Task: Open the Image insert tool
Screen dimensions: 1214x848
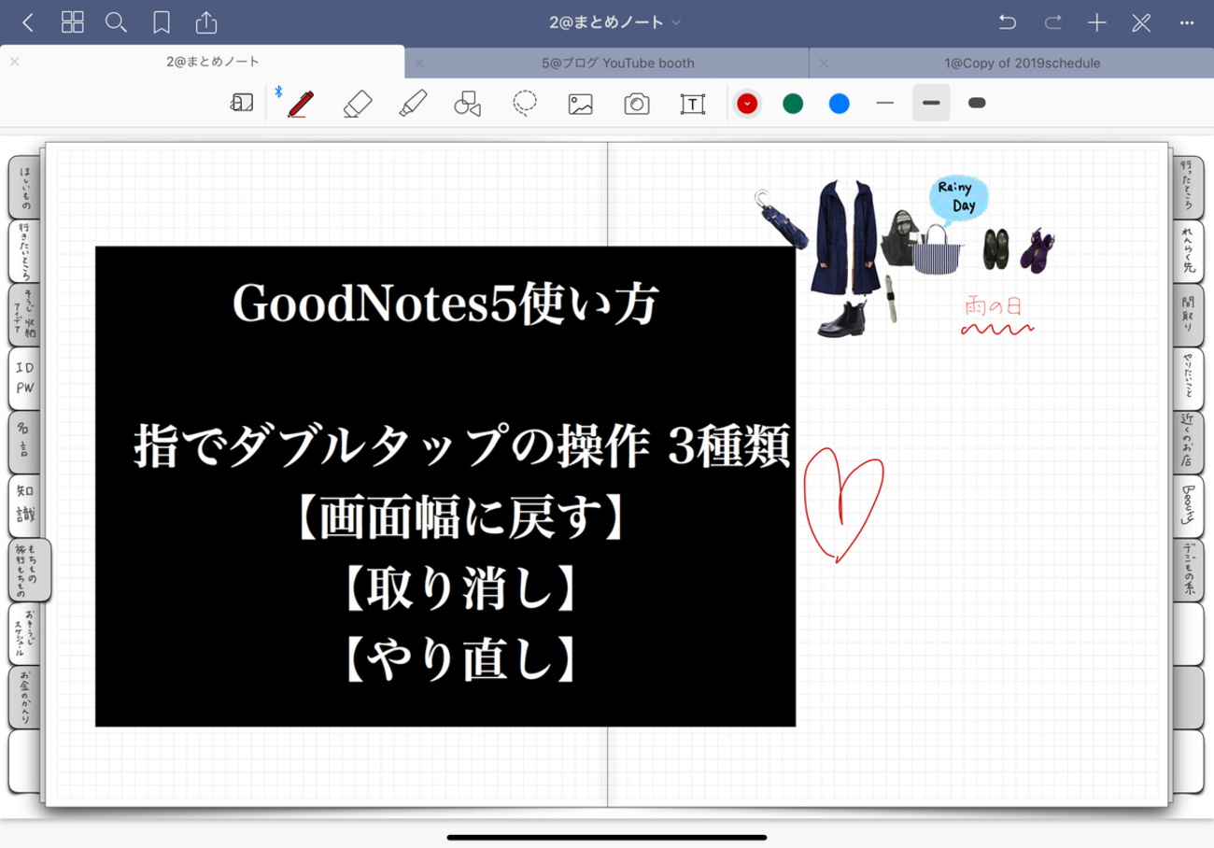Action: (x=581, y=104)
